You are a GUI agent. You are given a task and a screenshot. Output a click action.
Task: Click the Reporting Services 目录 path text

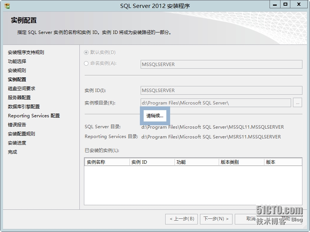point(211,137)
